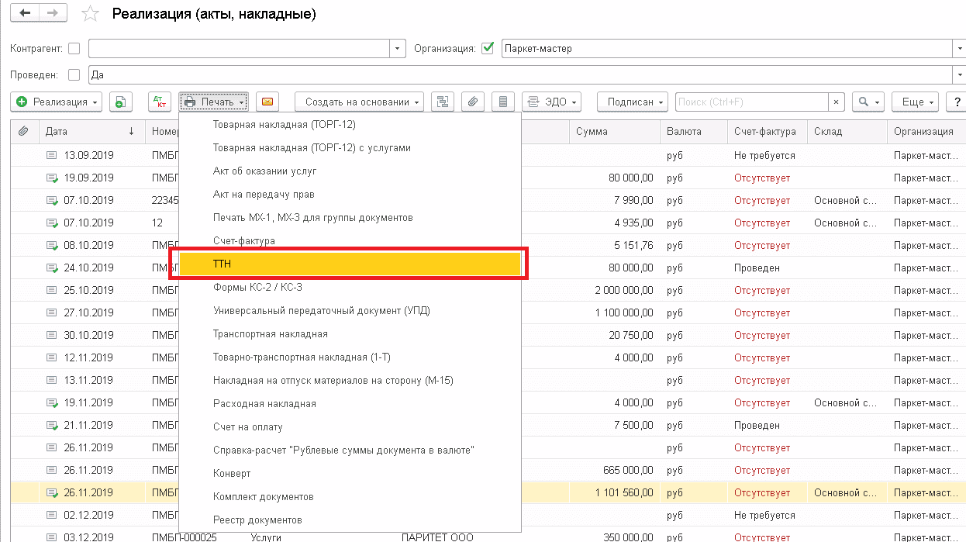Image resolution: width=966 pixels, height=542 pixels.
Task: Click the Склад column header
Action: 847,131
